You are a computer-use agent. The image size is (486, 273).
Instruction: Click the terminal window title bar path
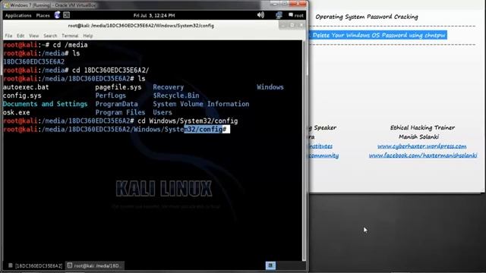click(x=141, y=26)
